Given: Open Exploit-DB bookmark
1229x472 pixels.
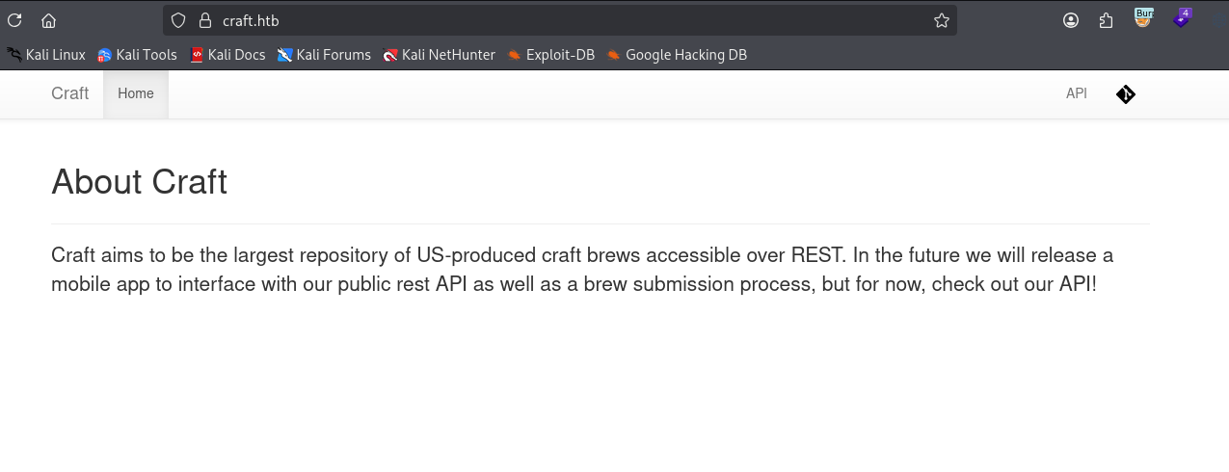Looking at the screenshot, I should (x=550, y=55).
